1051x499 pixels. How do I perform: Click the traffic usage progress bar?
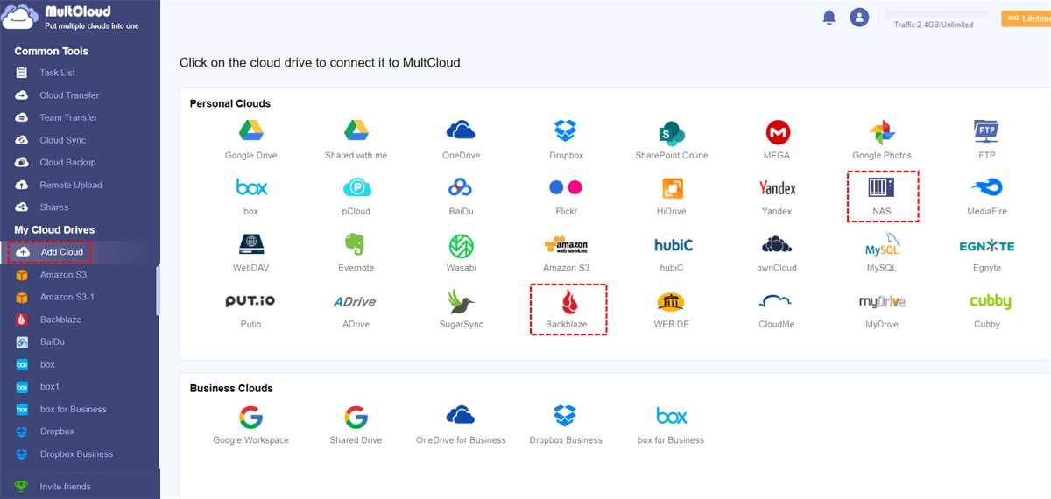pyautogui.click(x=936, y=15)
